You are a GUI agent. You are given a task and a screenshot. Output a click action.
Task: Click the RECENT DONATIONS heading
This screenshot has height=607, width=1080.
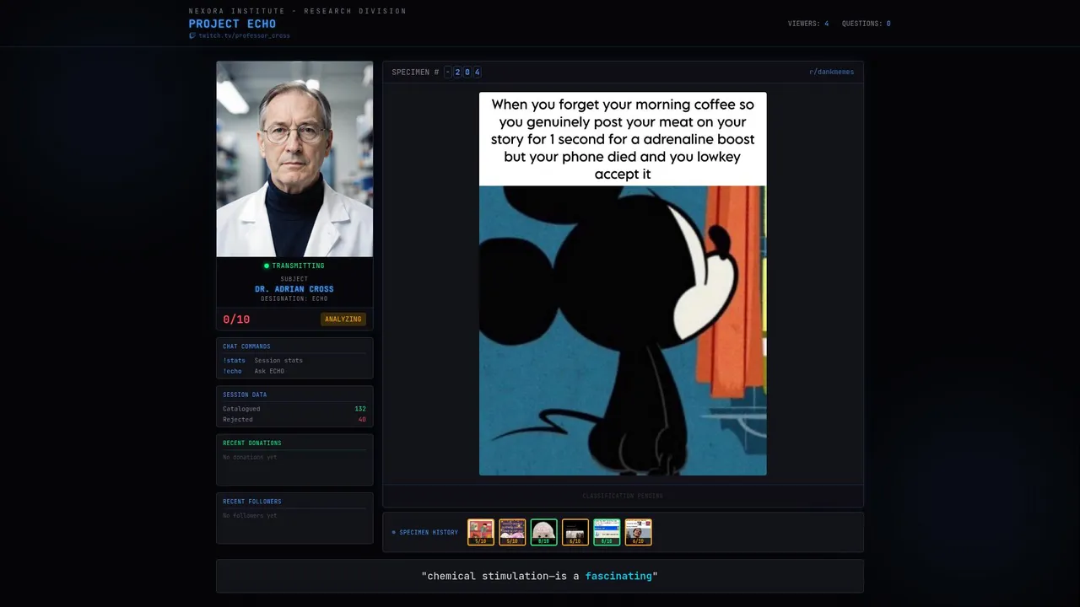[x=252, y=443]
